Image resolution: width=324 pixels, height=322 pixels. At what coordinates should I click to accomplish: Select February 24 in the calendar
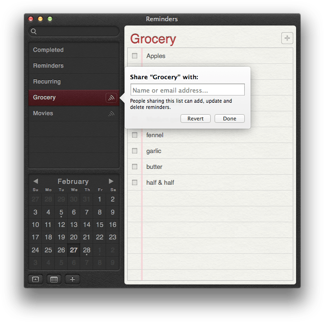[36, 250]
